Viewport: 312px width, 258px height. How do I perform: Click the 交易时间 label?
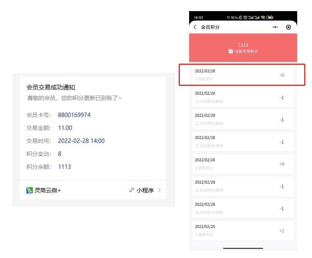(x=39, y=141)
